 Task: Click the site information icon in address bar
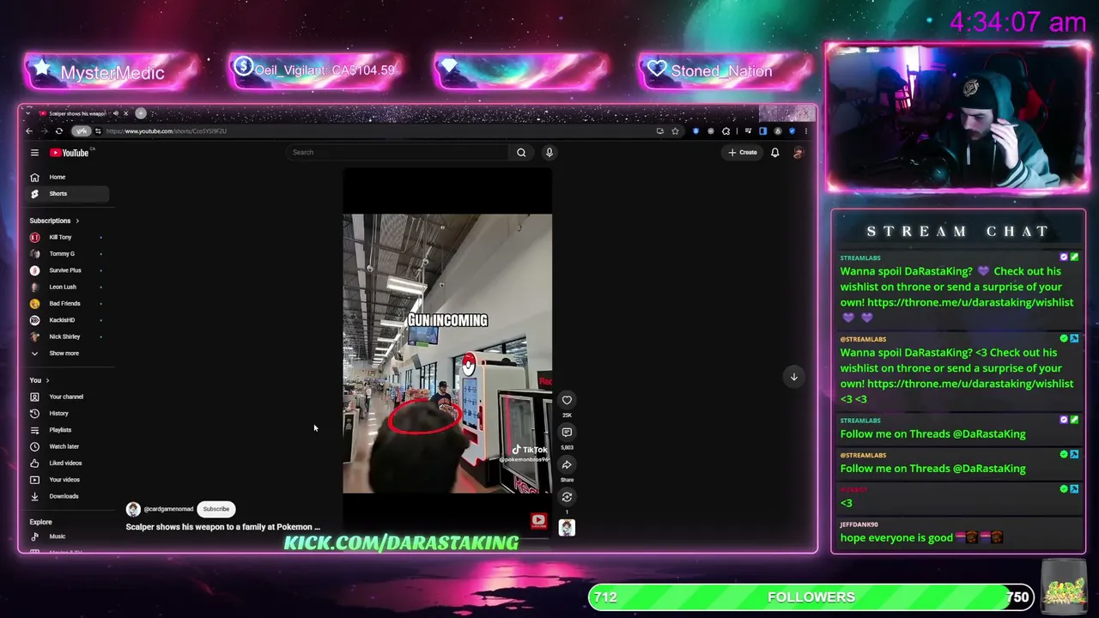pyautogui.click(x=98, y=131)
